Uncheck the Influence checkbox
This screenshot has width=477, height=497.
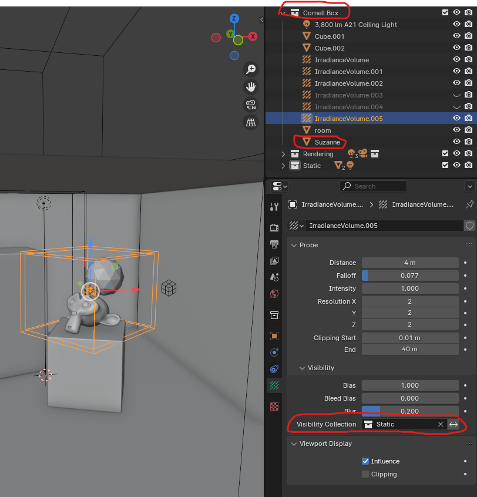pyautogui.click(x=365, y=461)
